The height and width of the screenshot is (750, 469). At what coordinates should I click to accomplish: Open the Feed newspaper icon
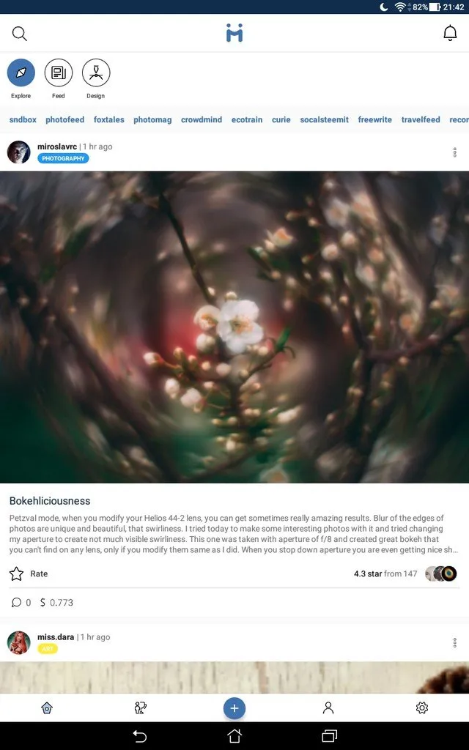tap(59, 73)
